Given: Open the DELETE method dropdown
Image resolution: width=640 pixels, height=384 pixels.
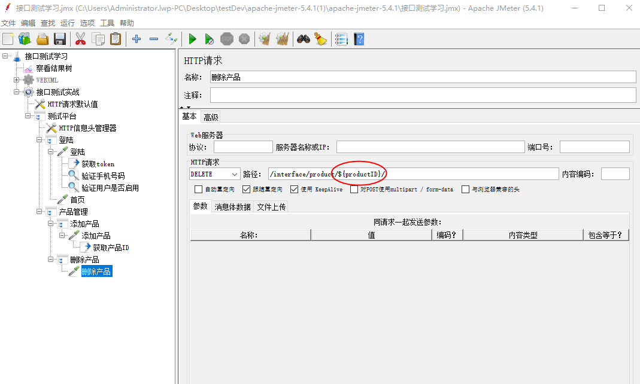Looking at the screenshot, I should click(215, 174).
